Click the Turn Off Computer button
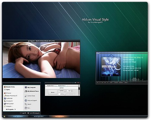 (34, 113)
